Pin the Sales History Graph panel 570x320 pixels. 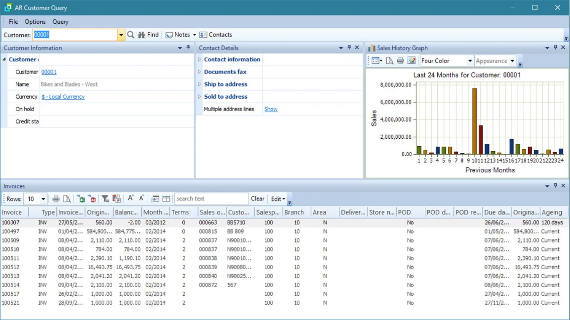555,47
